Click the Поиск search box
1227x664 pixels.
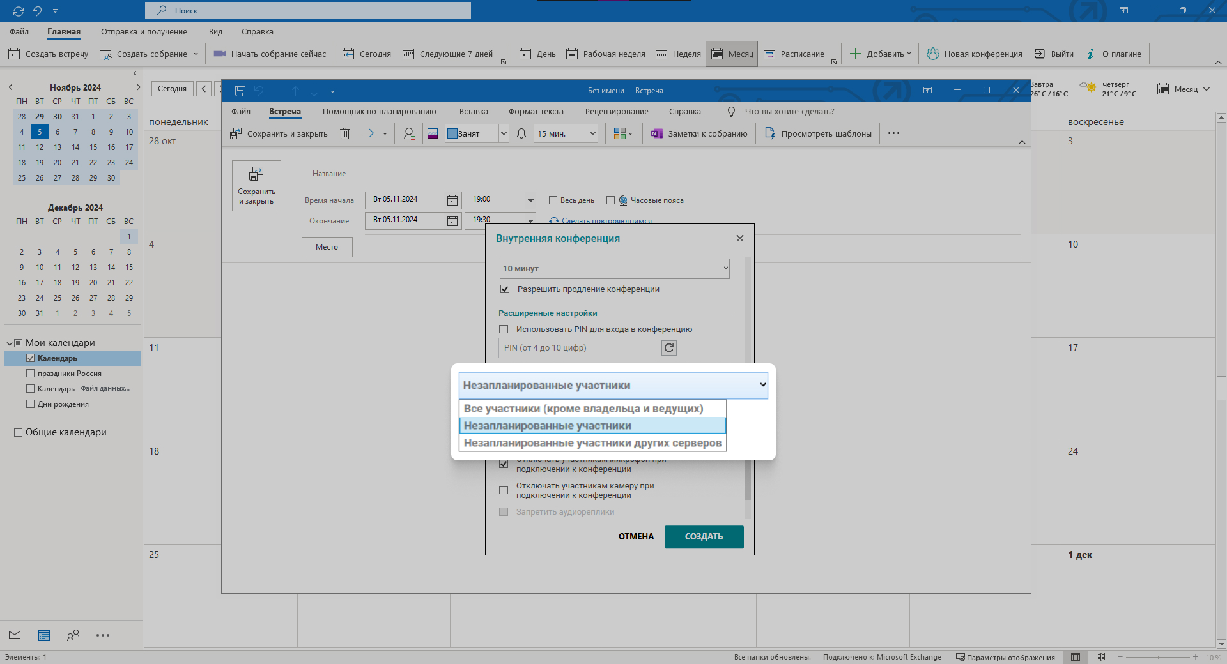click(x=308, y=10)
